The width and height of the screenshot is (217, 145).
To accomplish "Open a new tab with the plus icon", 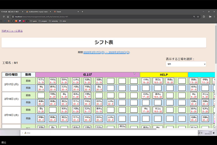I will [x=82, y=12].
